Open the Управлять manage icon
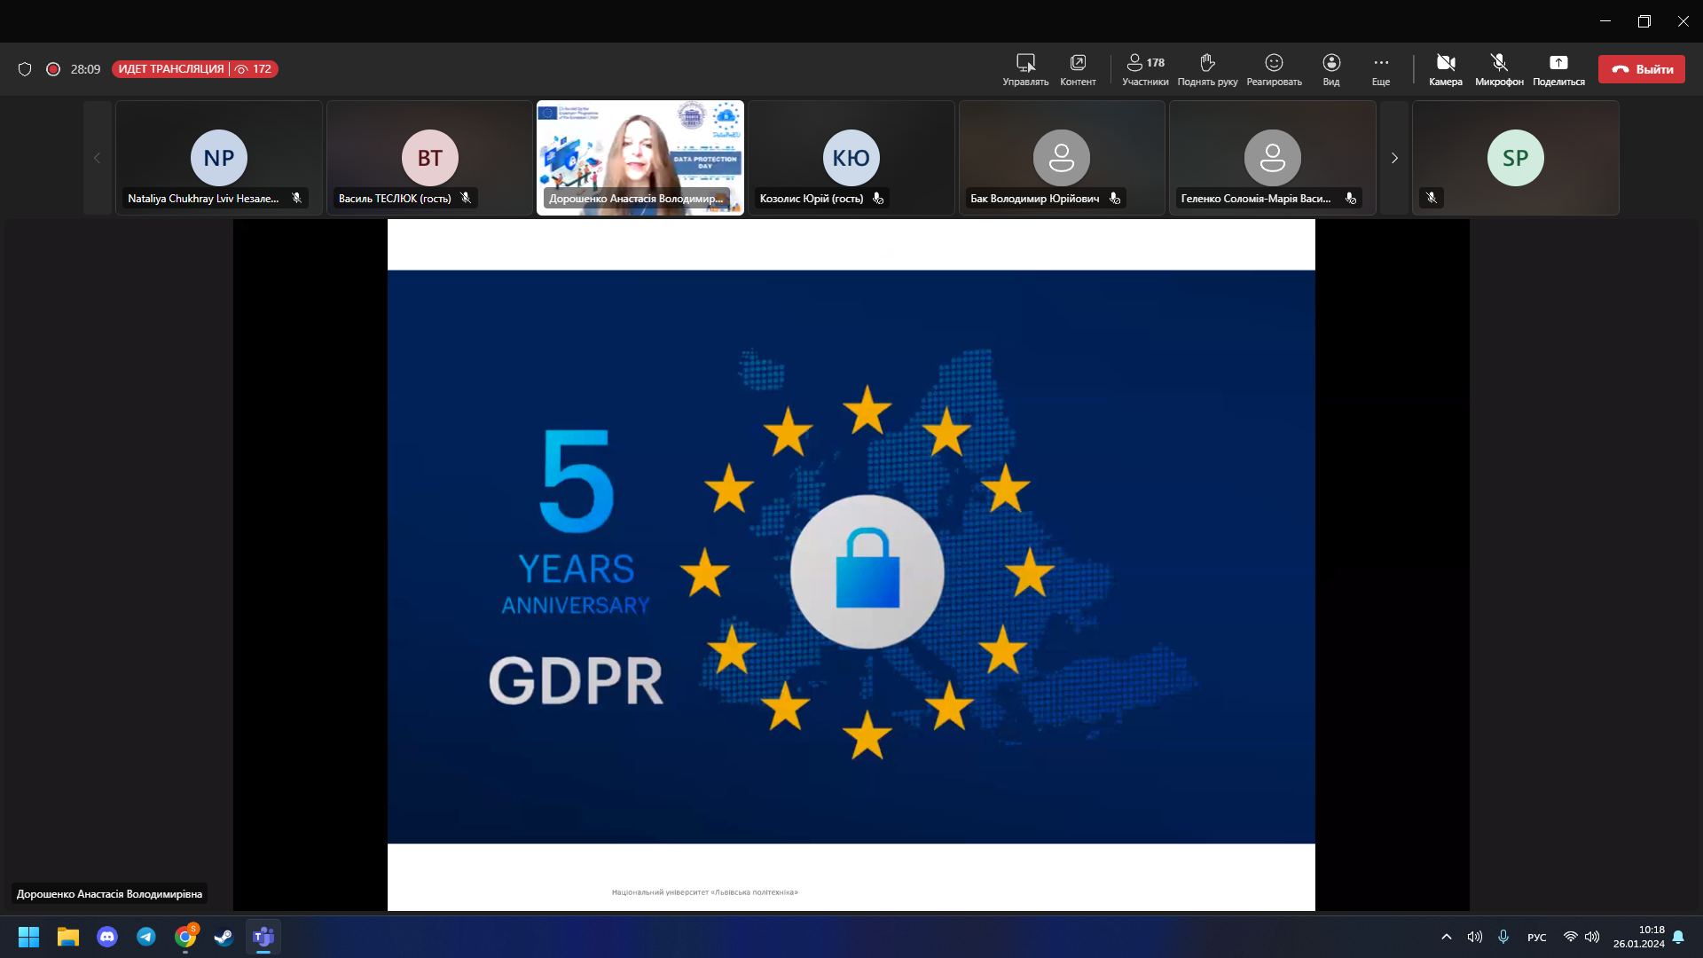This screenshot has width=1703, height=958. click(1025, 69)
